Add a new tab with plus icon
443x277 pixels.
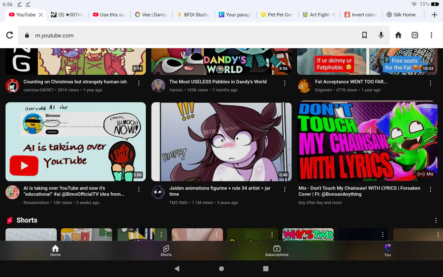pyautogui.click(x=434, y=15)
